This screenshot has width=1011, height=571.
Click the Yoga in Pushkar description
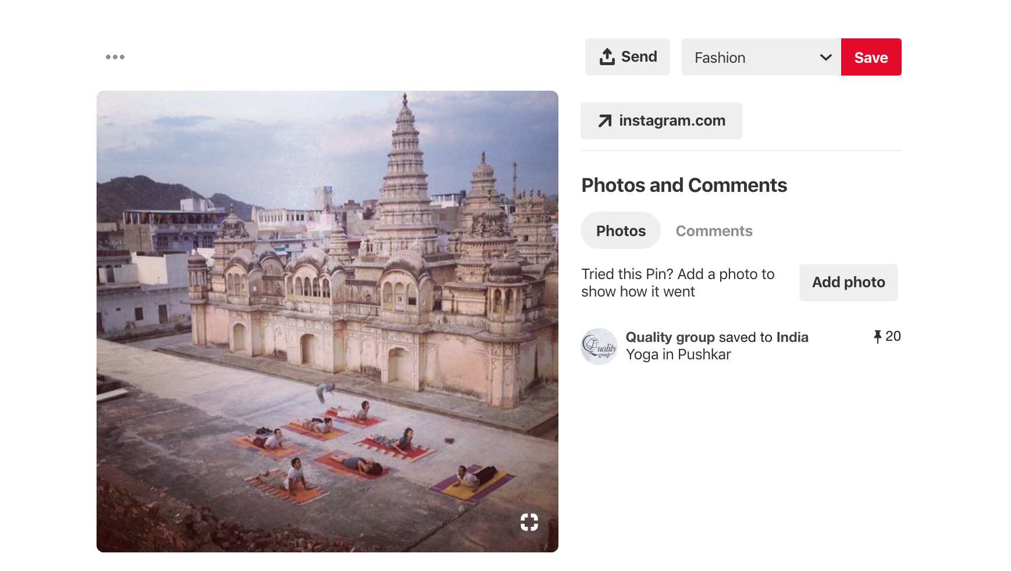tap(678, 355)
